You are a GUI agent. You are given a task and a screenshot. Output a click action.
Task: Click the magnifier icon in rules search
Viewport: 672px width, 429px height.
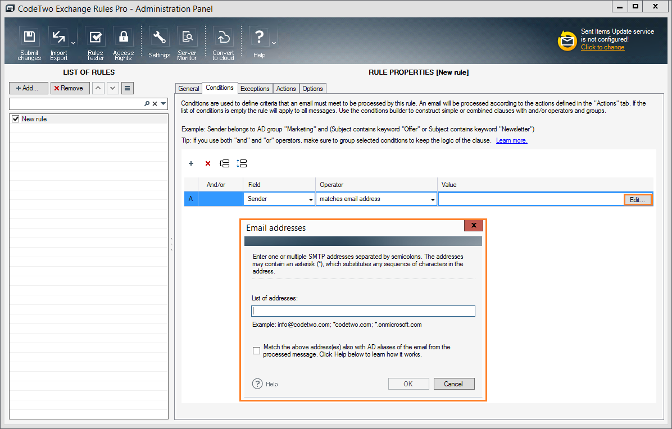click(x=147, y=104)
